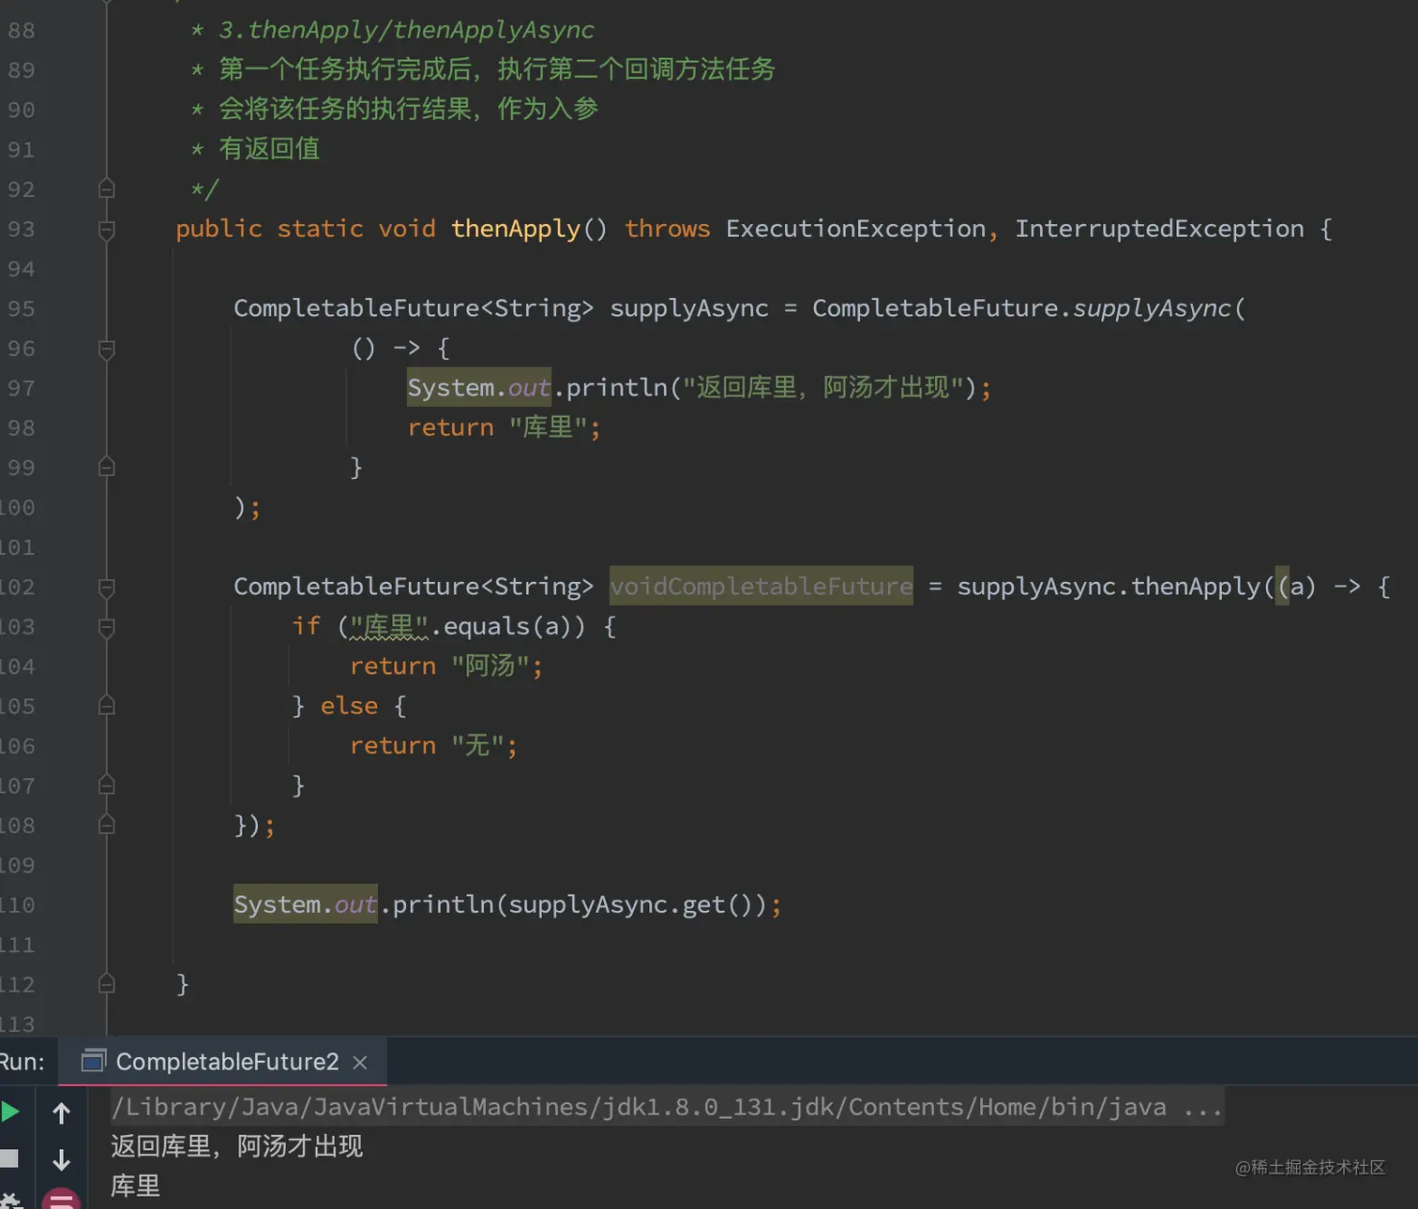The image size is (1418, 1209).
Task: Click console output "返回库里，阿汤才出现"
Action: (x=237, y=1146)
